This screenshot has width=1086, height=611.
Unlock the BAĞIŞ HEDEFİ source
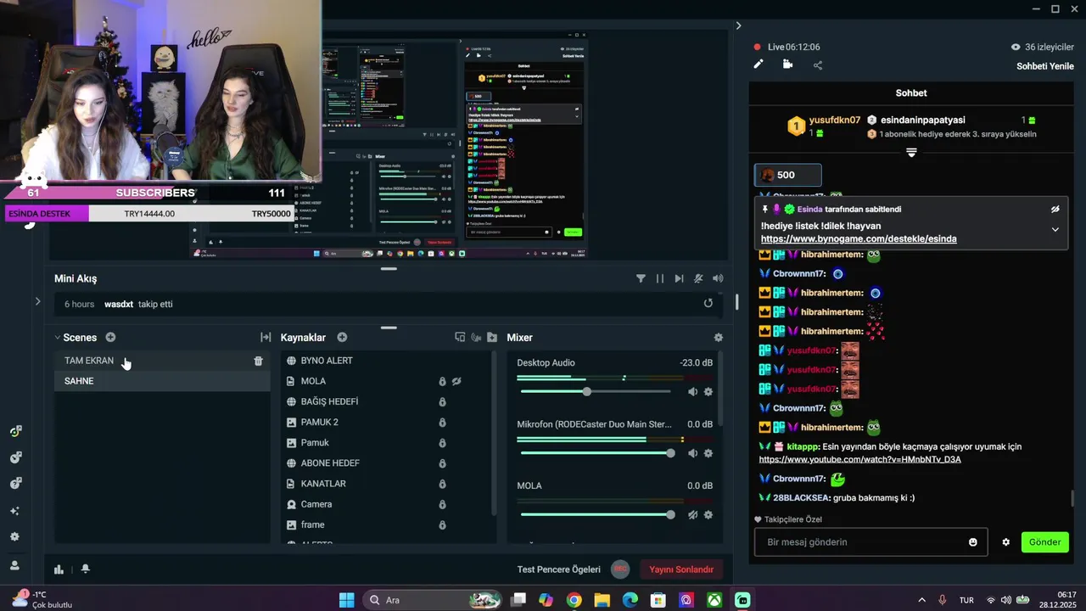pyautogui.click(x=442, y=401)
